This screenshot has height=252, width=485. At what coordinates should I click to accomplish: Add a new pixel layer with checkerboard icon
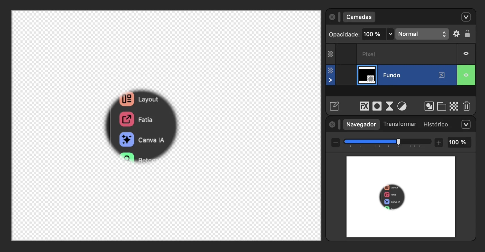[x=454, y=106]
